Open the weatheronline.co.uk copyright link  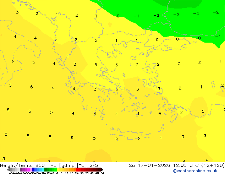click(x=195, y=171)
